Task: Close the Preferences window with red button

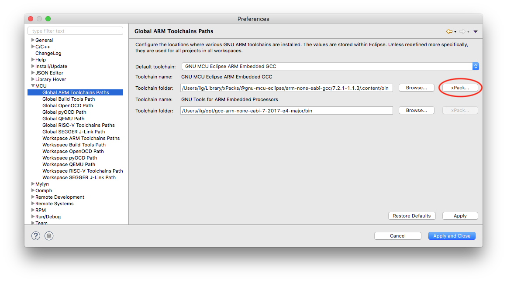Action: pos(31,19)
